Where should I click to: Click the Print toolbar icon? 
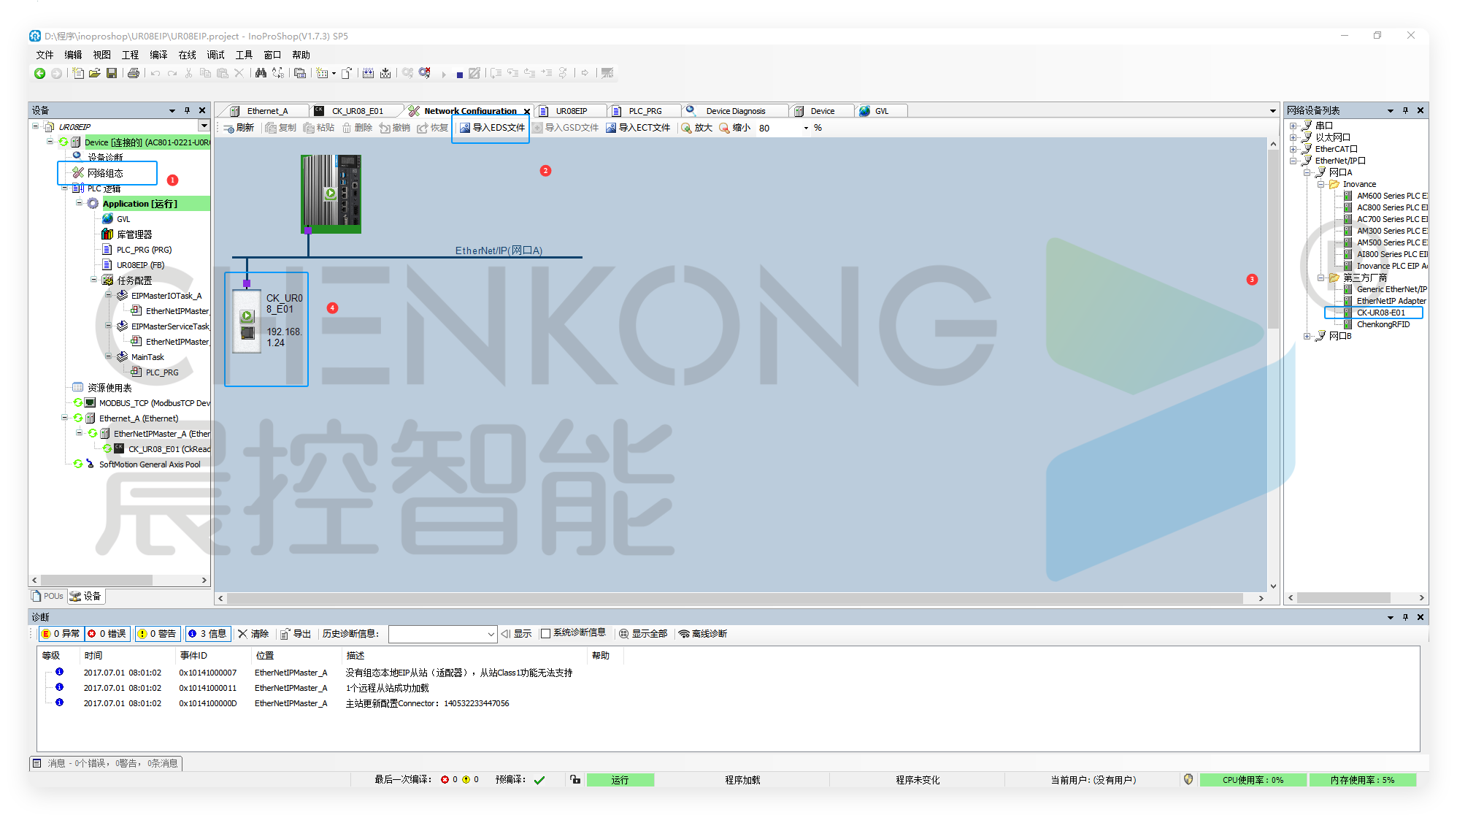(133, 73)
